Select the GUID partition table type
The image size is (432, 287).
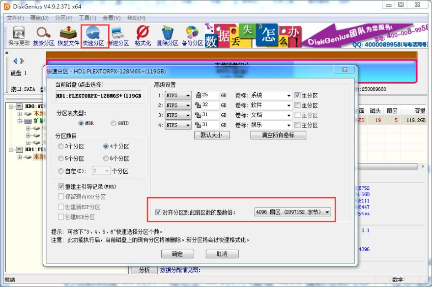coord(113,123)
